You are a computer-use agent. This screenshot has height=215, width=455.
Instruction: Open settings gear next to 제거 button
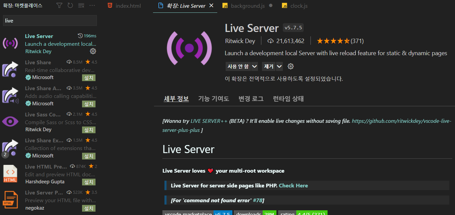pyautogui.click(x=291, y=66)
